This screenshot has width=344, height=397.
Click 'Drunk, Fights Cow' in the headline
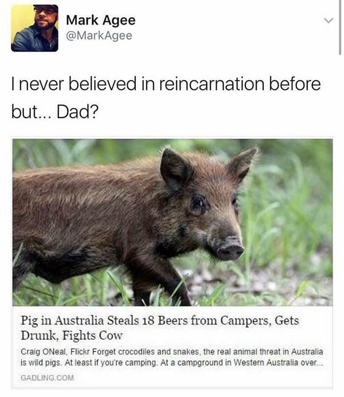[x=72, y=336]
